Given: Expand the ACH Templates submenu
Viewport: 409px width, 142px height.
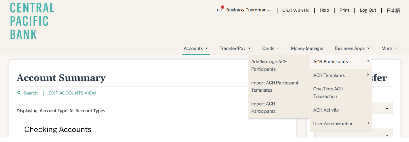Looking at the screenshot, I should (341, 75).
